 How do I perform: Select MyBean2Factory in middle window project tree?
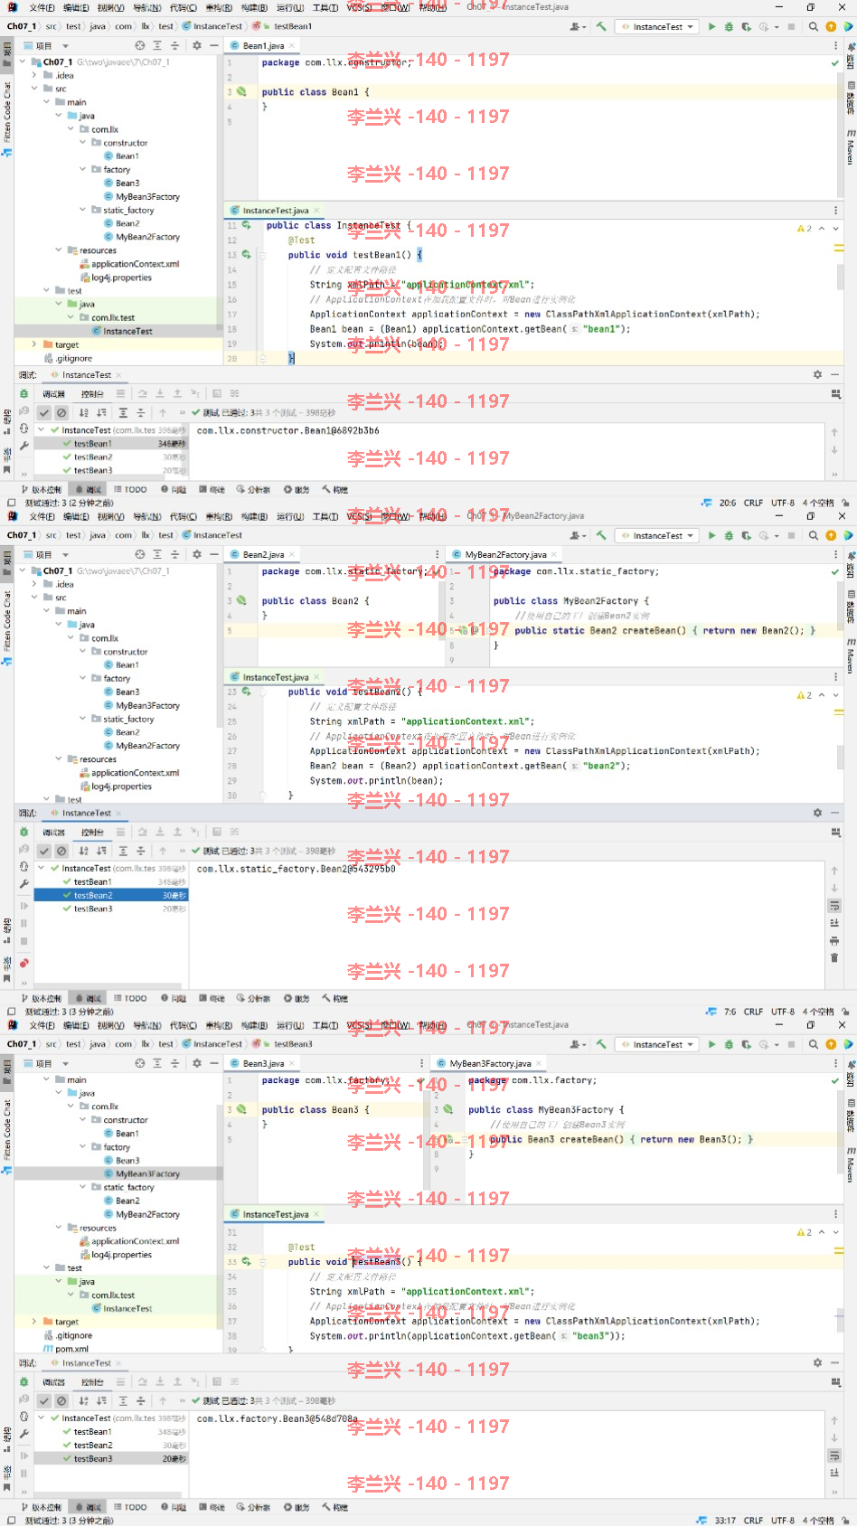tap(141, 746)
